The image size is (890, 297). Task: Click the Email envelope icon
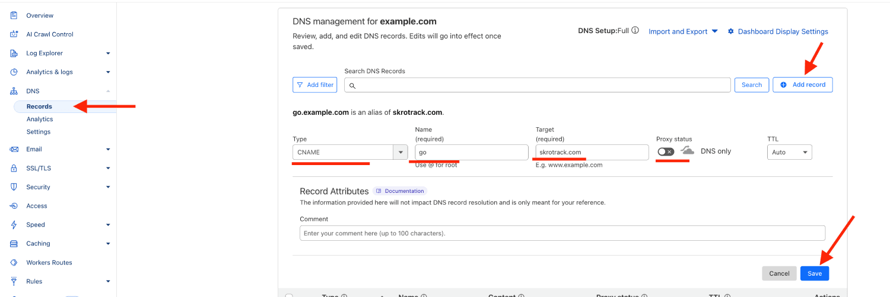[14, 149]
